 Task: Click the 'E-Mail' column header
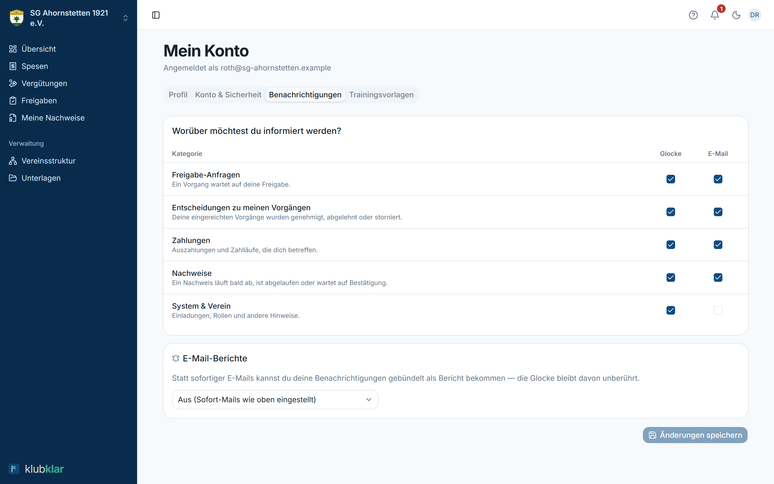point(718,154)
